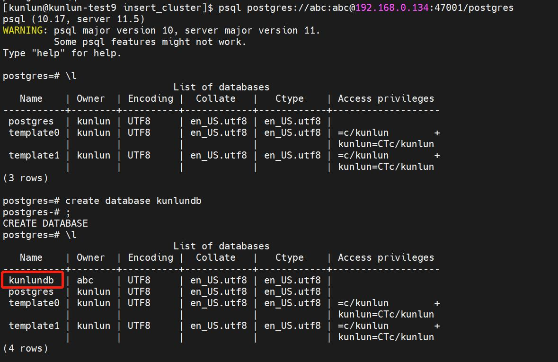
Task: Click the "(3 rows)" result count
Action: pyautogui.click(x=26, y=178)
